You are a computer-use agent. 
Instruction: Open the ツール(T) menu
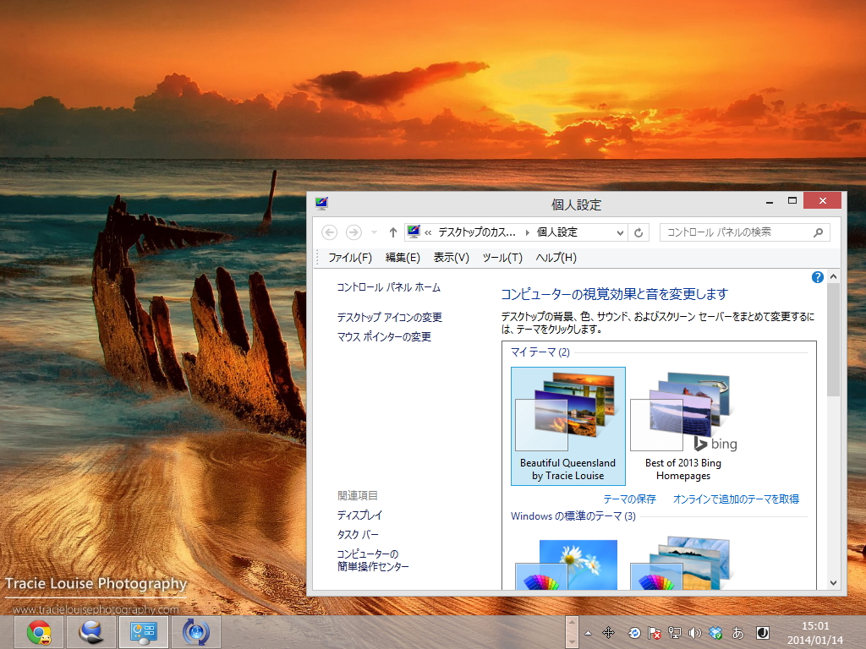click(502, 257)
